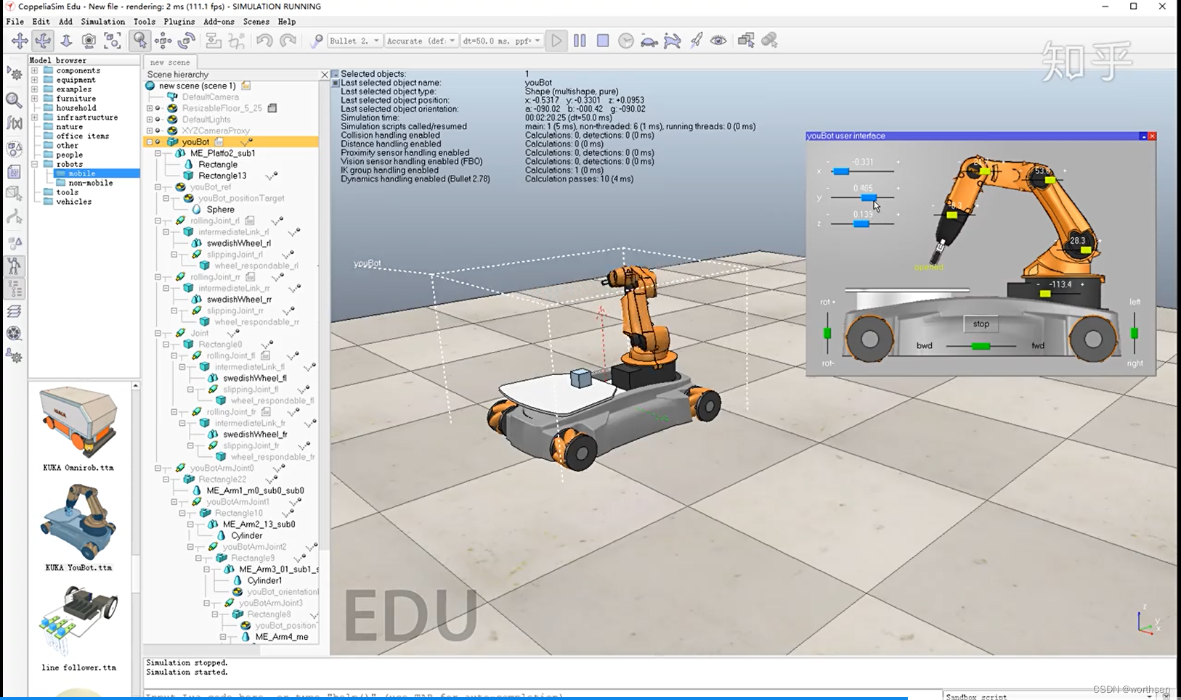Open the page selector icon
Screen dimensions: 1181x700
coord(746,41)
